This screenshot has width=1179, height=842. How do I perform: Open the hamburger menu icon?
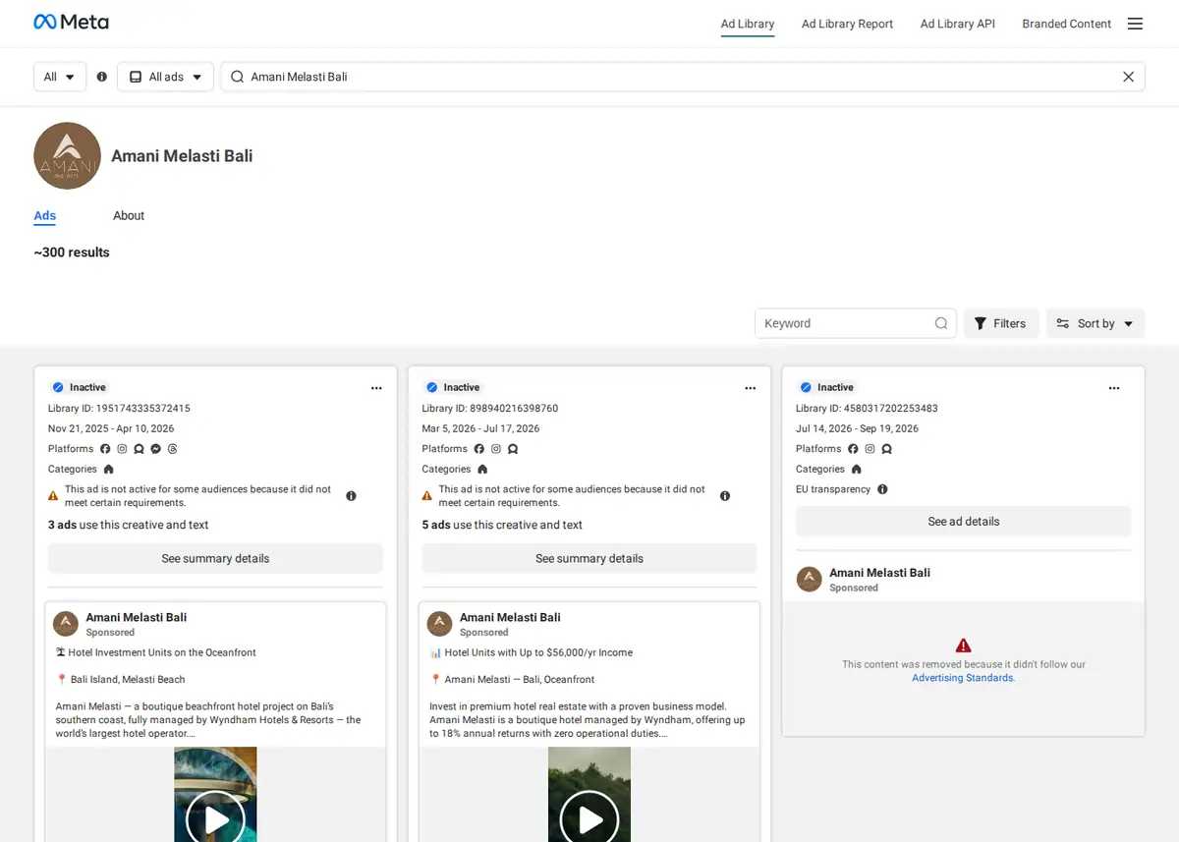1135,24
